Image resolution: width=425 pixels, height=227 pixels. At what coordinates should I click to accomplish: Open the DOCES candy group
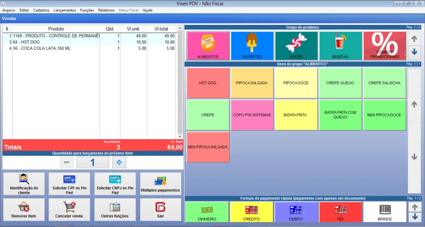296,46
